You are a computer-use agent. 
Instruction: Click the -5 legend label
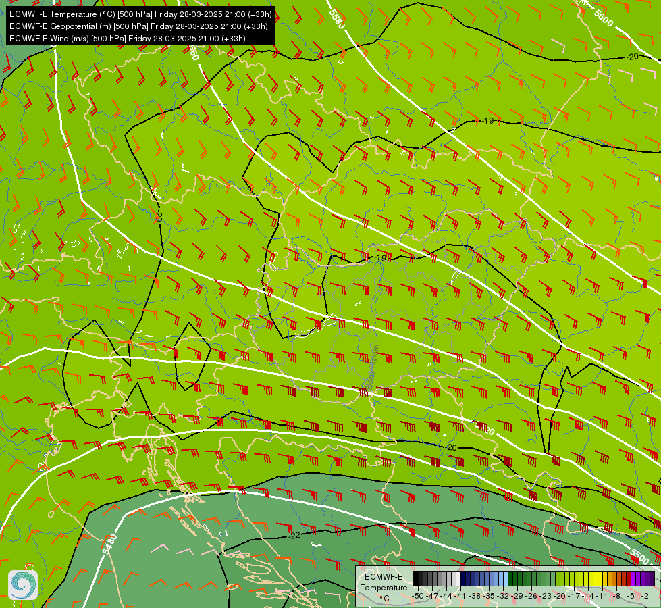[631, 596]
